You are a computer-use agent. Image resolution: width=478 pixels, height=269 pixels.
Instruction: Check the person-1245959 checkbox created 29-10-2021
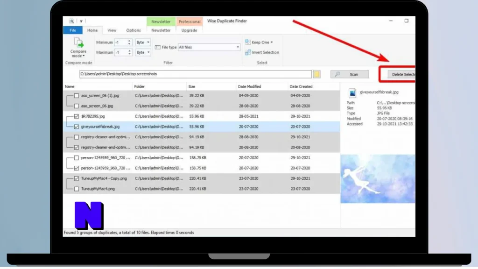76,158
